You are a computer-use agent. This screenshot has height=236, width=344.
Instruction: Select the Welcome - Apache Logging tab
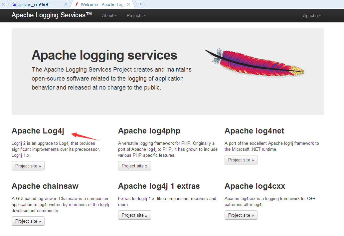(x=103, y=4)
